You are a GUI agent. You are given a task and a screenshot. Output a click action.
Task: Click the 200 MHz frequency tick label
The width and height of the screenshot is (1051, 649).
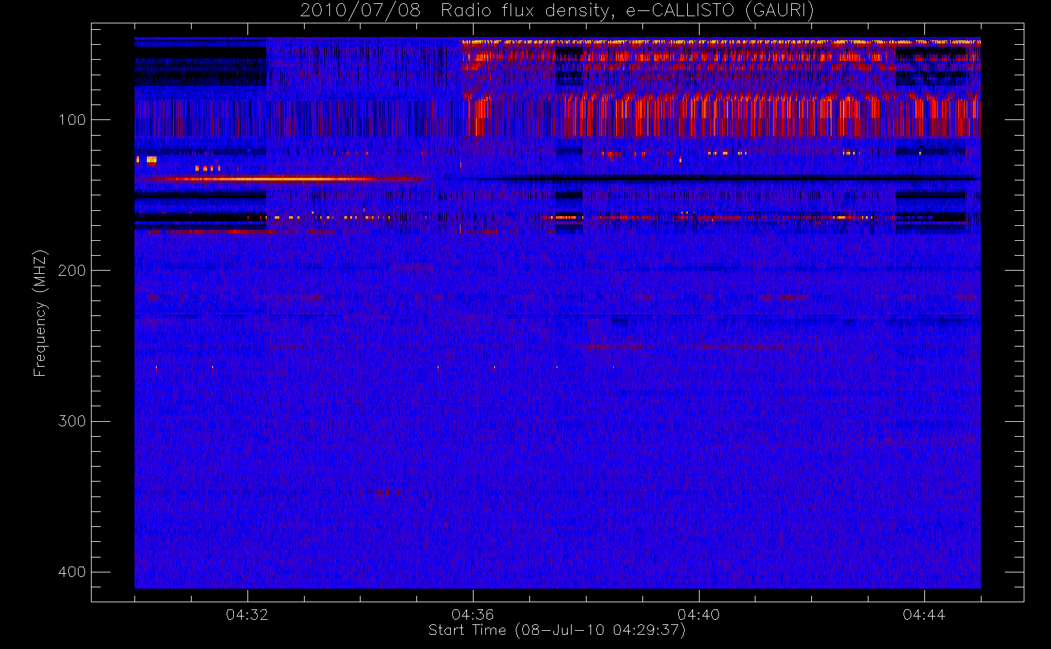point(71,270)
